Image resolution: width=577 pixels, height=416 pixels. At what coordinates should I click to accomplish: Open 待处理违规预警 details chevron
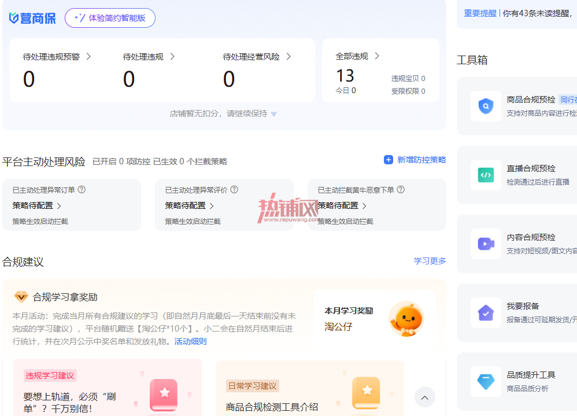pos(88,56)
